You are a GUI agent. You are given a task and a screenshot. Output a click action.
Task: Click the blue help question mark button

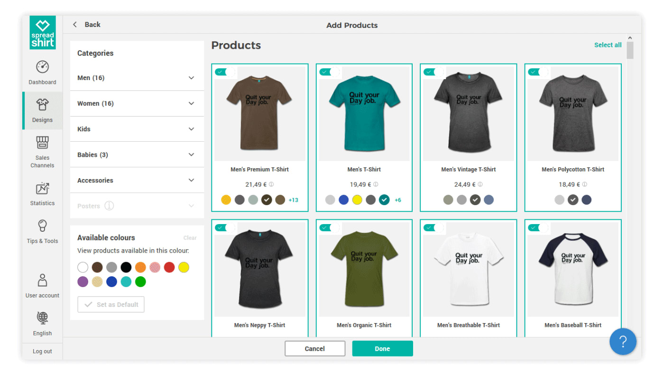(x=623, y=342)
